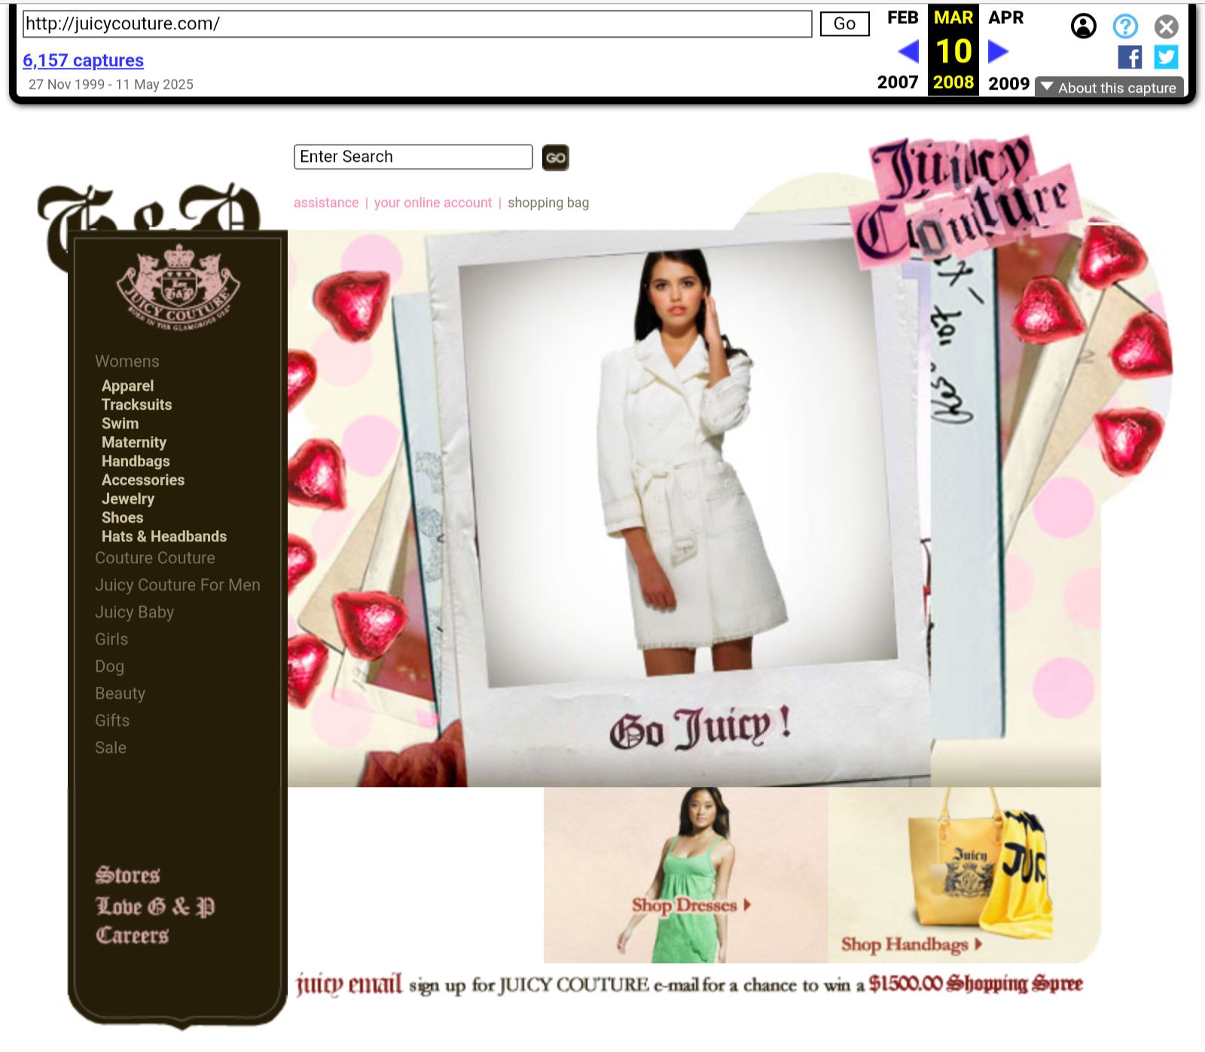Open the assistance link
The image size is (1205, 1052).
pos(326,203)
